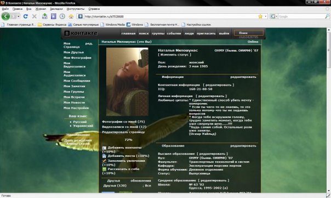Open the Инструменты menu
This screenshot has height=198, width=331.
[76, 9]
